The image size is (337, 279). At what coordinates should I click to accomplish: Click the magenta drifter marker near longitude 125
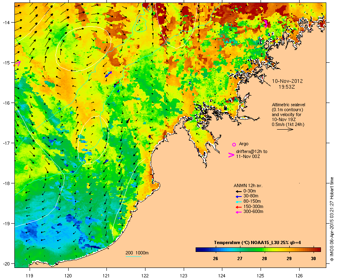266,23
